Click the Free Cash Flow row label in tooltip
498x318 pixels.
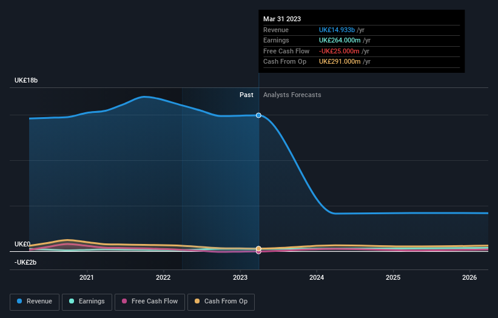(286, 51)
